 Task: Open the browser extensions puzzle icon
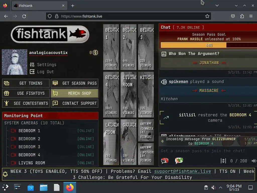point(242,16)
